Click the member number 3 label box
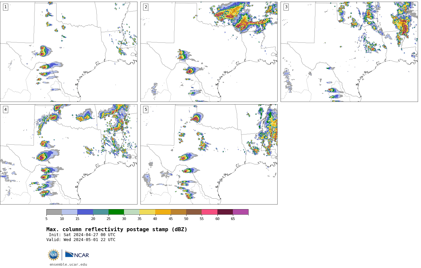 click(x=286, y=7)
